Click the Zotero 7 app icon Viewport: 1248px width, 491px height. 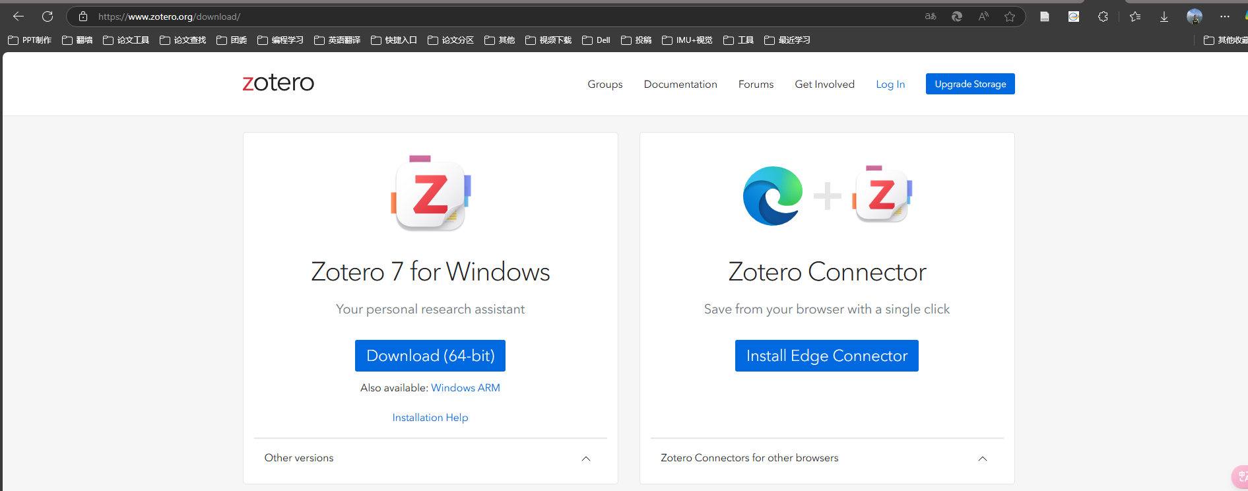coord(430,193)
